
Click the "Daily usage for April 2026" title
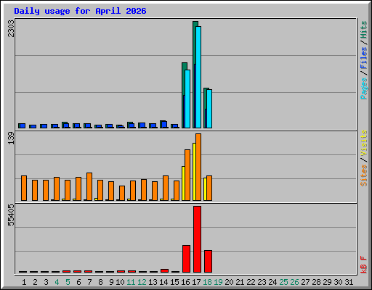pos(80,11)
